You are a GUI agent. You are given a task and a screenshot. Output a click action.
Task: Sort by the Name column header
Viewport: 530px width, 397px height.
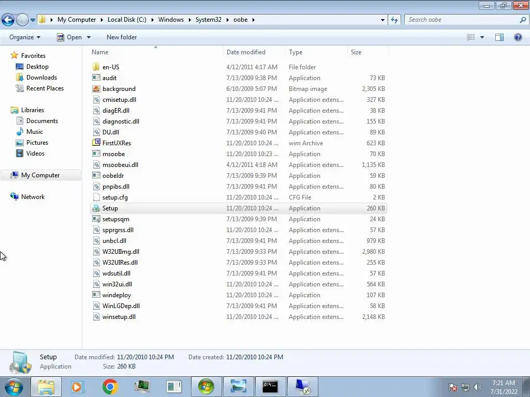[155, 52]
